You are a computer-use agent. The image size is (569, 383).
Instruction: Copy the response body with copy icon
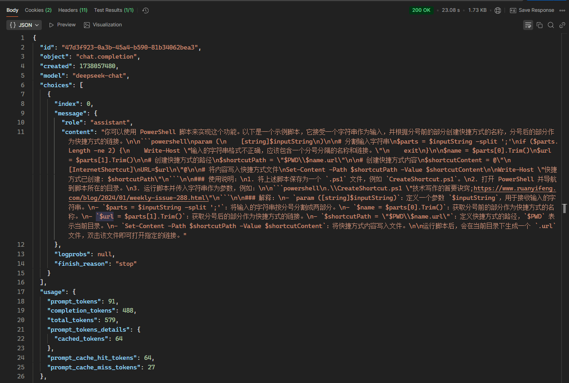click(x=539, y=25)
